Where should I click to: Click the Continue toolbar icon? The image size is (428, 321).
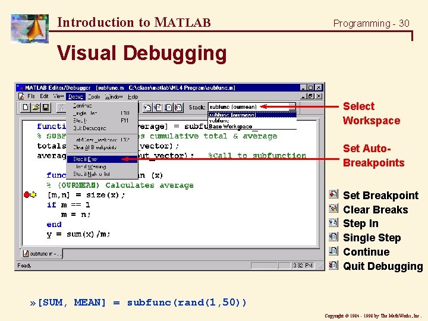168,108
